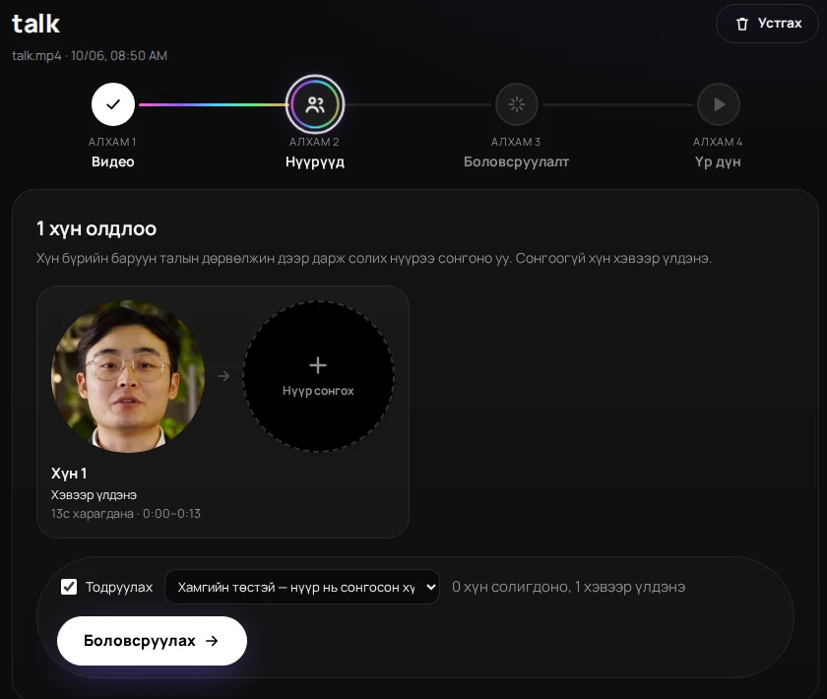This screenshot has width=827, height=699.
Task: Click the "АЛХАМ 3" step caption
Action: (516, 142)
